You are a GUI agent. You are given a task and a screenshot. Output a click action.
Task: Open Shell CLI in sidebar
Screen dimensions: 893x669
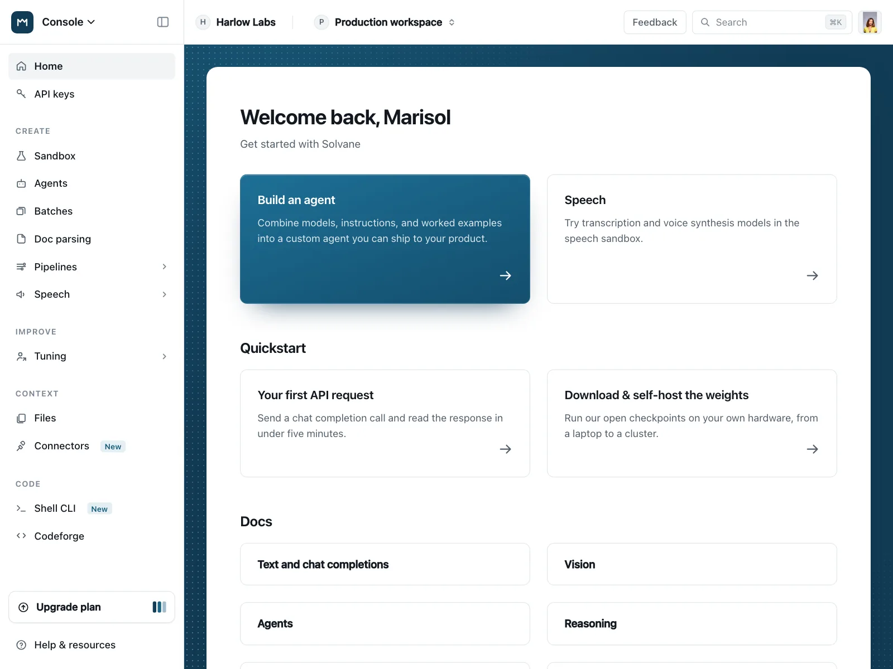pyautogui.click(x=92, y=508)
